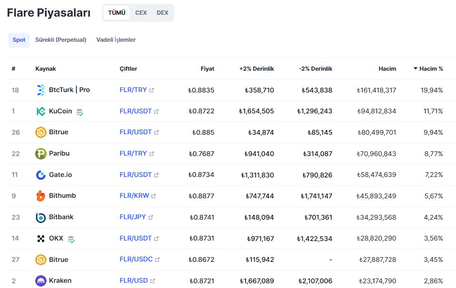The image size is (456, 288).
Task: Open the FLR/KRW pair link
Action: click(134, 195)
